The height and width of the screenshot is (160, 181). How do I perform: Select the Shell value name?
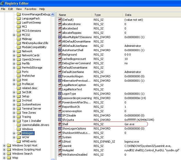pos(65,124)
